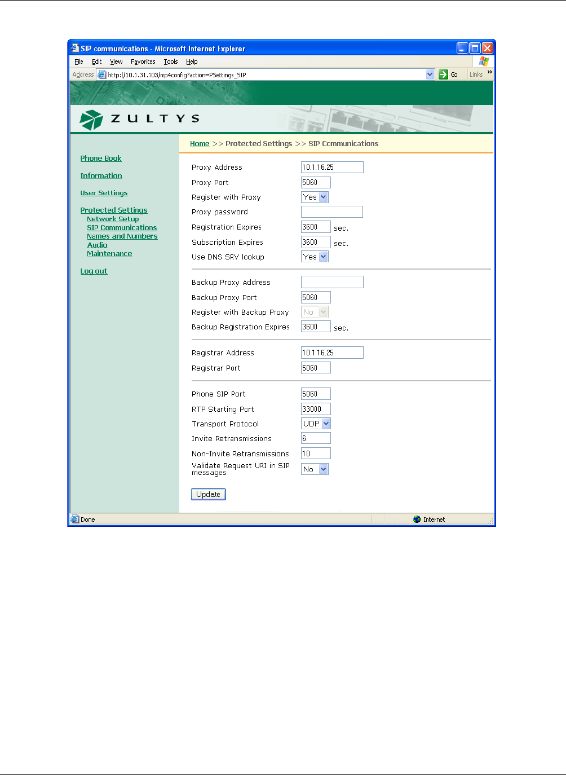
Task: Click the IE icon in title bar
Action: tap(74, 49)
